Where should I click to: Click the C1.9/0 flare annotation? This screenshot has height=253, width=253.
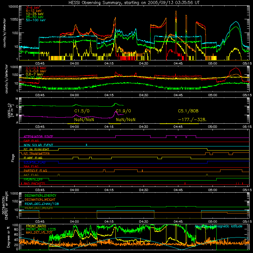(x=123, y=111)
